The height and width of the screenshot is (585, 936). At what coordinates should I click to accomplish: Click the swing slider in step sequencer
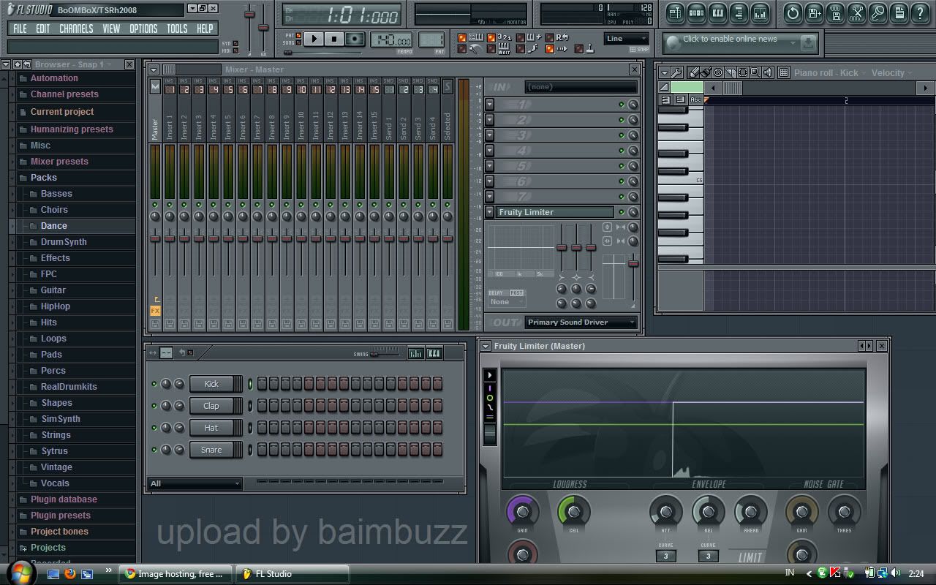[375, 354]
